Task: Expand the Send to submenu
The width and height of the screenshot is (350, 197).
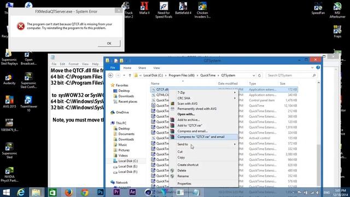Action: (x=203, y=144)
